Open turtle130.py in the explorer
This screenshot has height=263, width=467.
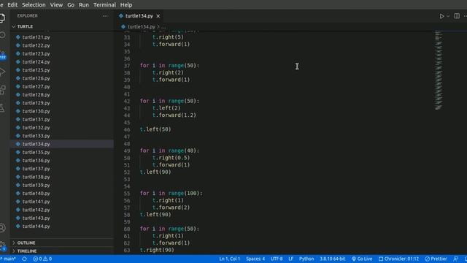(62, 111)
